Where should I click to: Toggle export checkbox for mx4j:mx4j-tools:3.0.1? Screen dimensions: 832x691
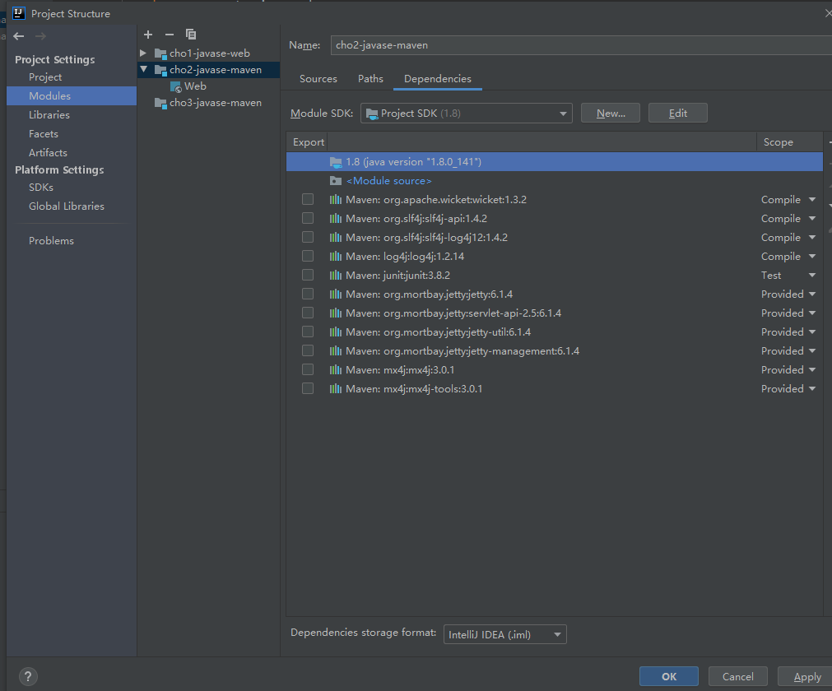coord(308,389)
